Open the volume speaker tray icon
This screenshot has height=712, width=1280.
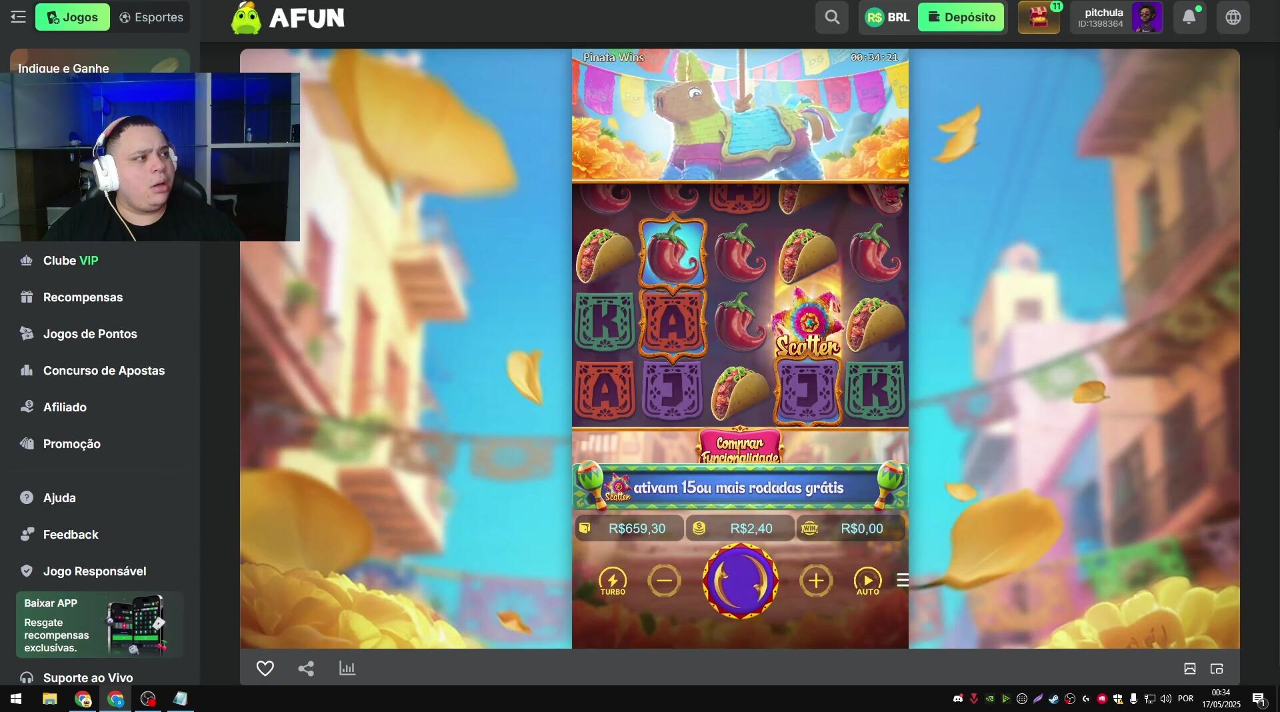1166,699
